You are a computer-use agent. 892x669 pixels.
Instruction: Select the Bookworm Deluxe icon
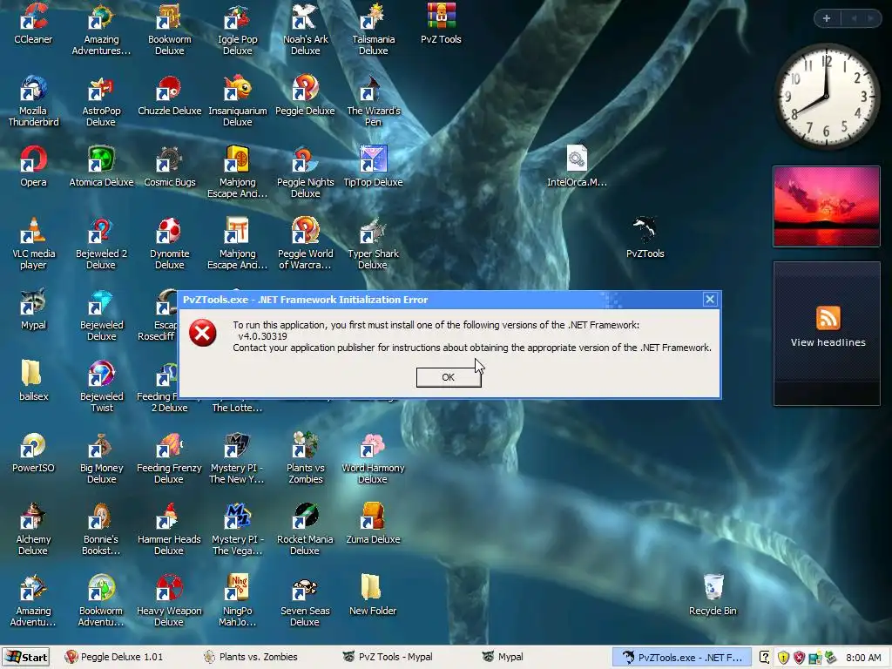[169, 29]
